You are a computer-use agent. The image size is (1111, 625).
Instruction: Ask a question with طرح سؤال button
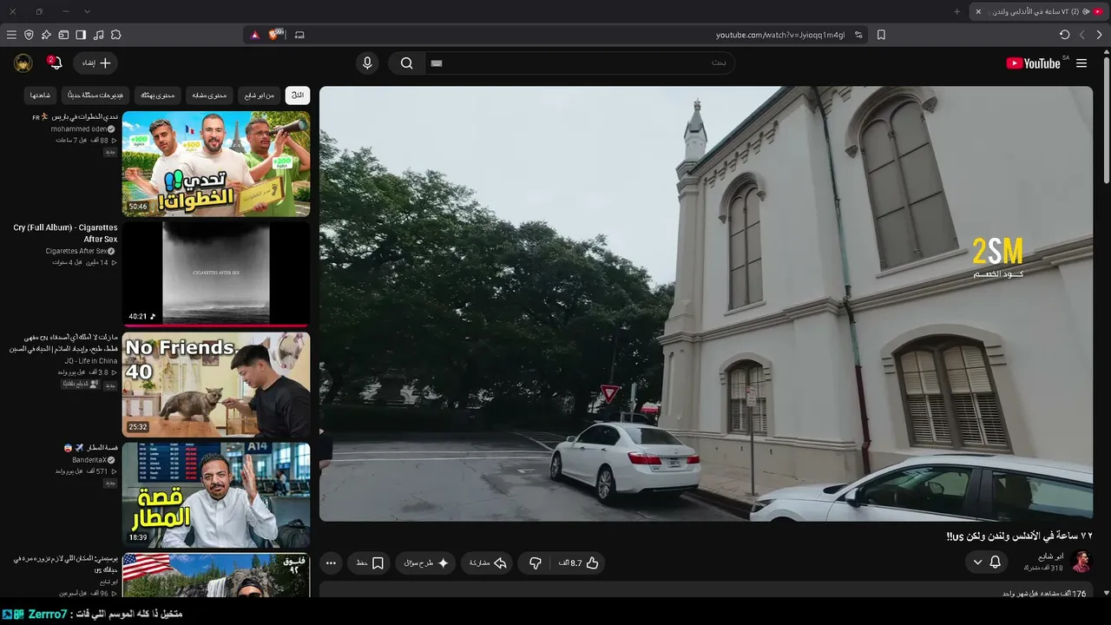pos(426,563)
